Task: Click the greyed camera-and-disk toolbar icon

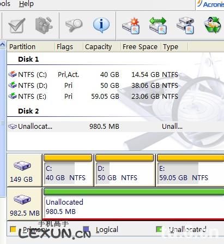Action: pyautogui.click(x=44, y=25)
